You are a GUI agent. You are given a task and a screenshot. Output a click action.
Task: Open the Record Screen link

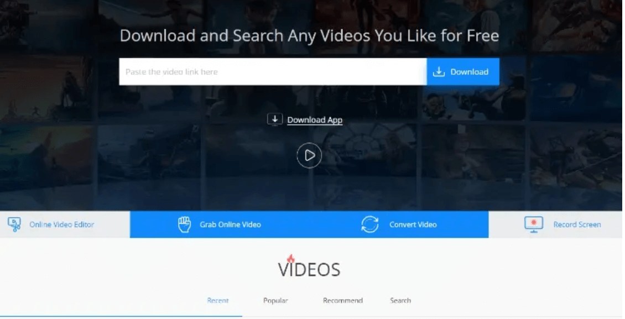(x=577, y=224)
